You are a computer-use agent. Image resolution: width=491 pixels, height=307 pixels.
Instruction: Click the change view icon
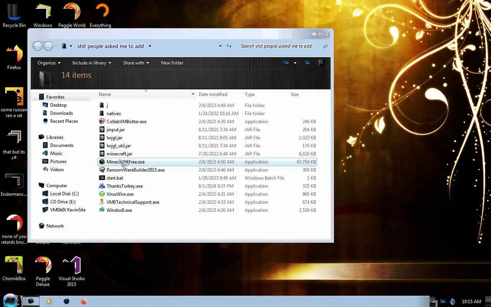tap(287, 63)
